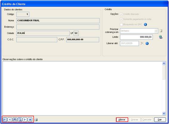Click the C.P.F. field
Screen dimensions: 169x124
click(83, 39)
